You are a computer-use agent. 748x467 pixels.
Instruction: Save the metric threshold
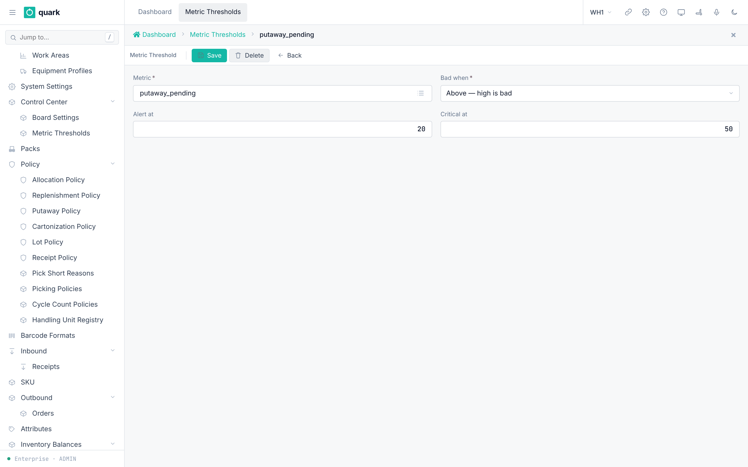point(209,56)
